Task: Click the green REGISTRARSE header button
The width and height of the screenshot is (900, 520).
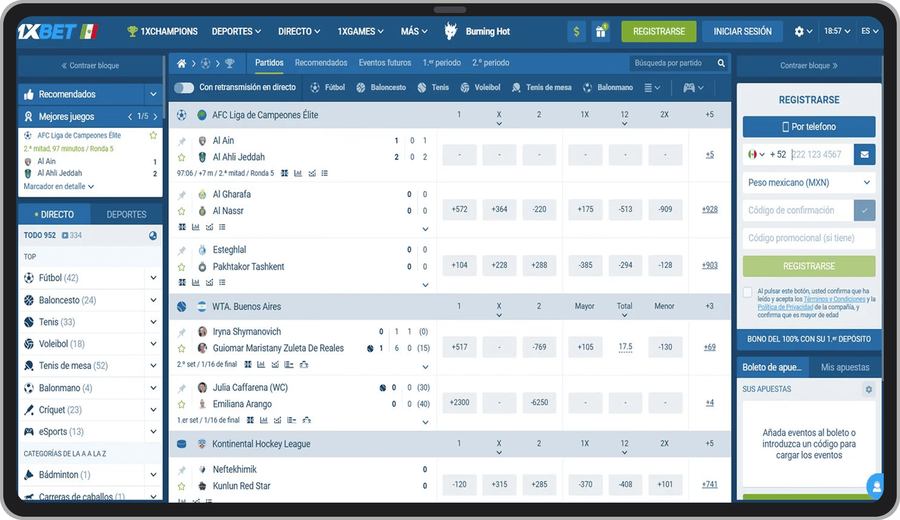Action: [659, 31]
